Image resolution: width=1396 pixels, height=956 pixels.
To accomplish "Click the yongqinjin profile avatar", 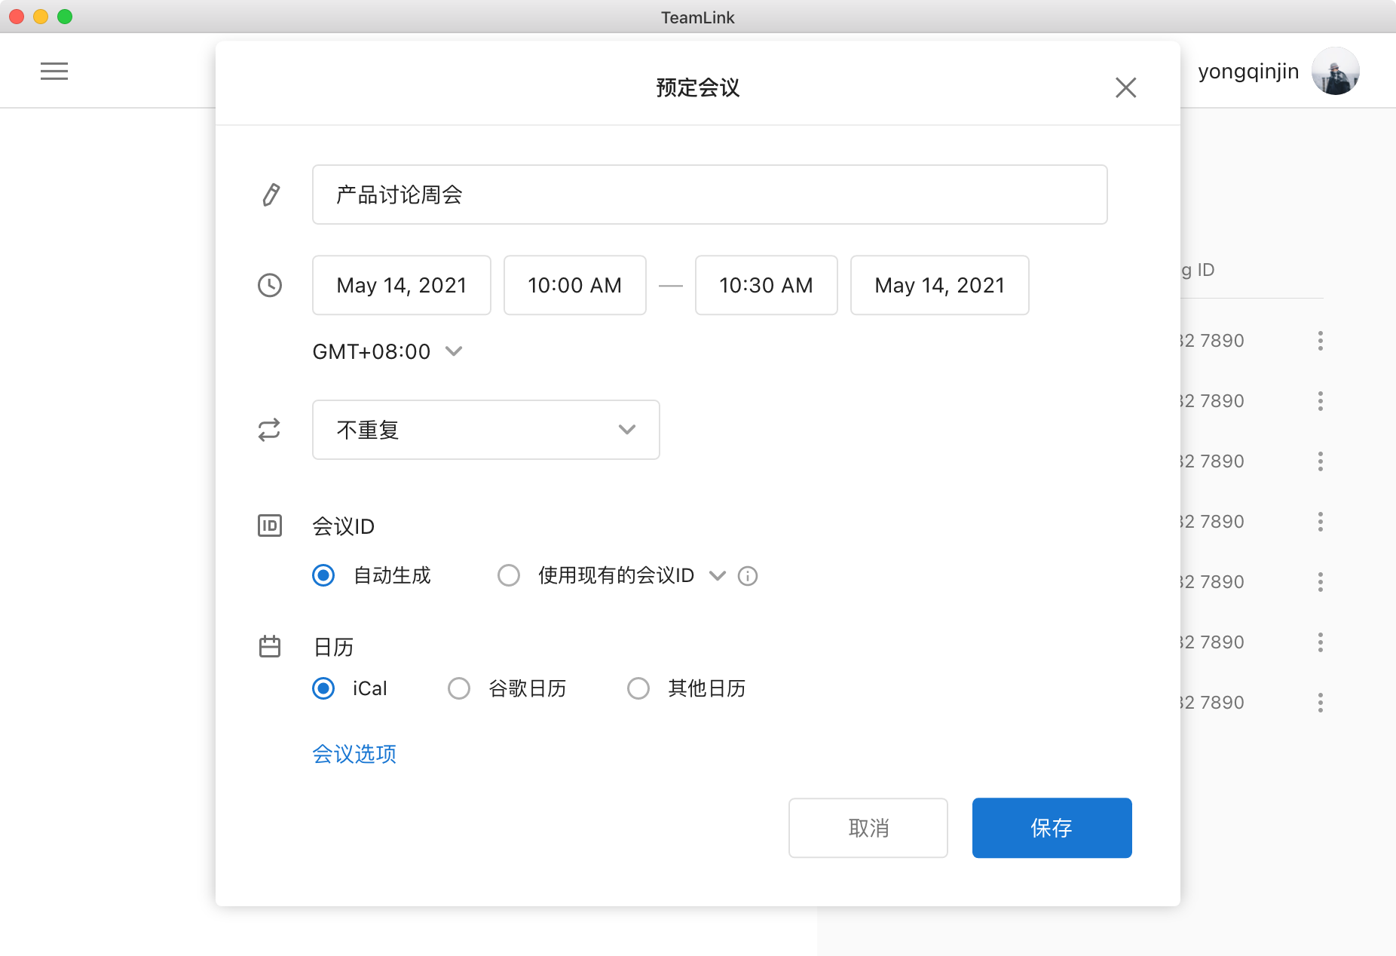I will pyautogui.click(x=1335, y=71).
